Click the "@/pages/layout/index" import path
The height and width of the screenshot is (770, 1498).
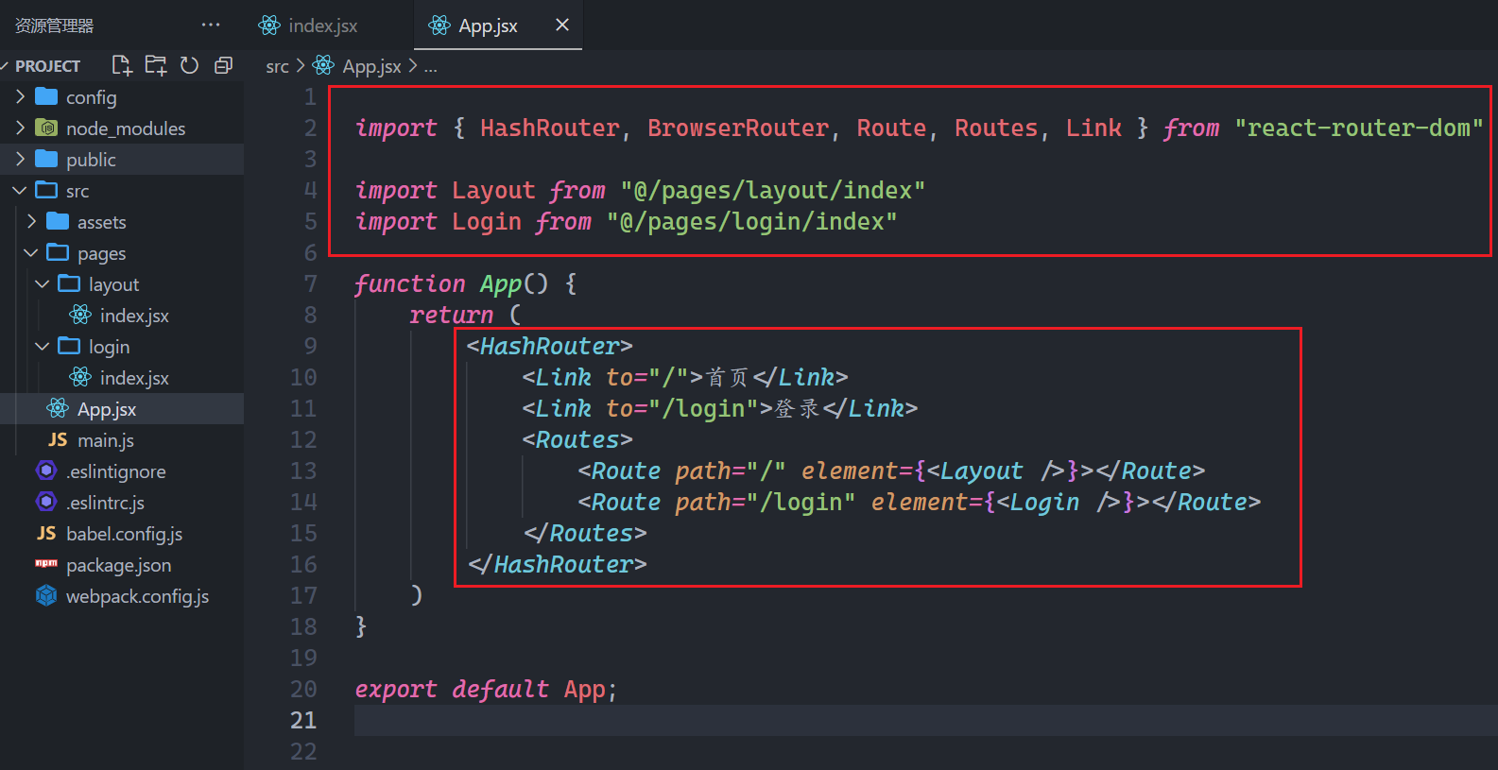(x=772, y=191)
